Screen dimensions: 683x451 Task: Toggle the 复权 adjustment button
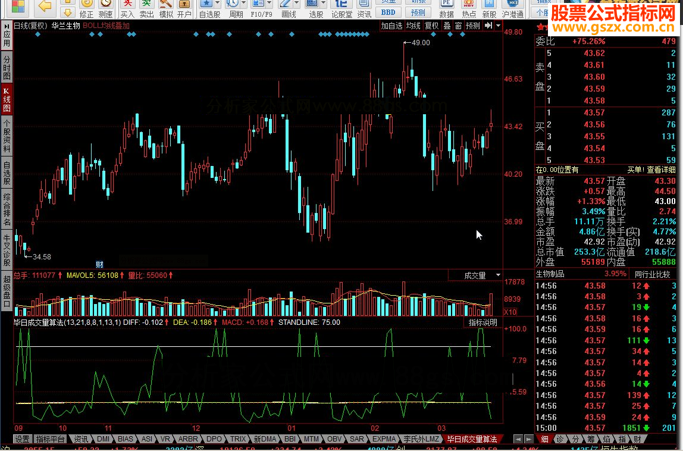(432, 26)
